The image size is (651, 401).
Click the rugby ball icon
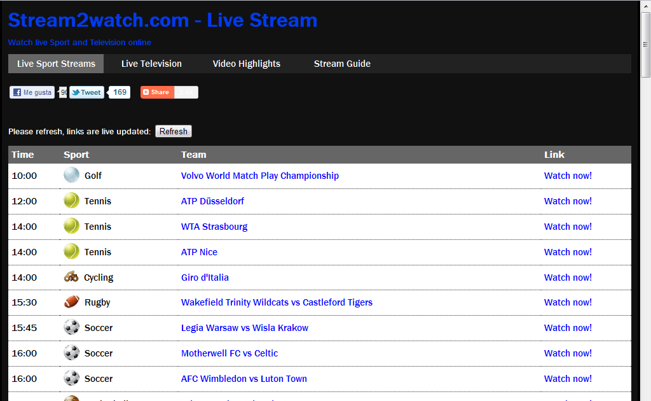pos(72,302)
